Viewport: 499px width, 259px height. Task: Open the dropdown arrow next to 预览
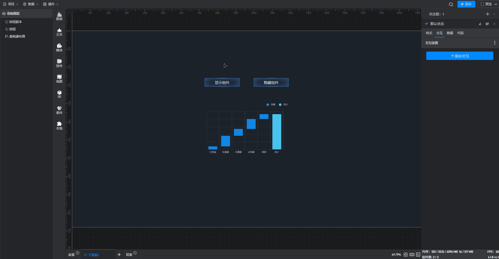496,4
